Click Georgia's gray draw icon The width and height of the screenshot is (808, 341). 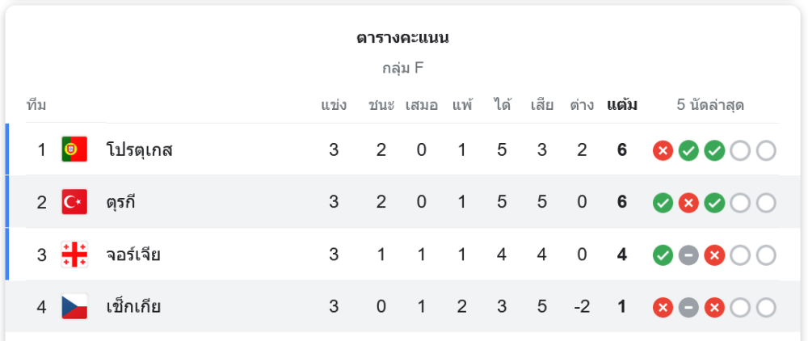pos(688,255)
